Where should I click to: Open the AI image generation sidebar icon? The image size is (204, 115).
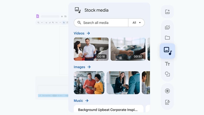click(167, 12)
